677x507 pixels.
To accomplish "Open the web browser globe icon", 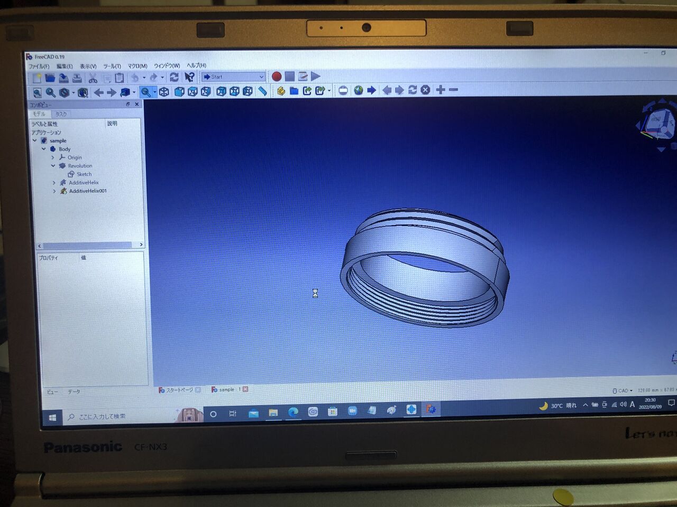I will click(359, 90).
